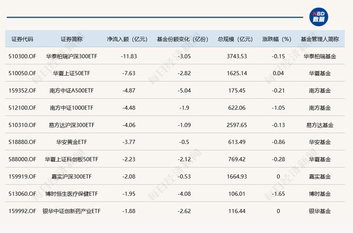Click security code 159352.OF
The image size is (353, 233).
point(22,91)
